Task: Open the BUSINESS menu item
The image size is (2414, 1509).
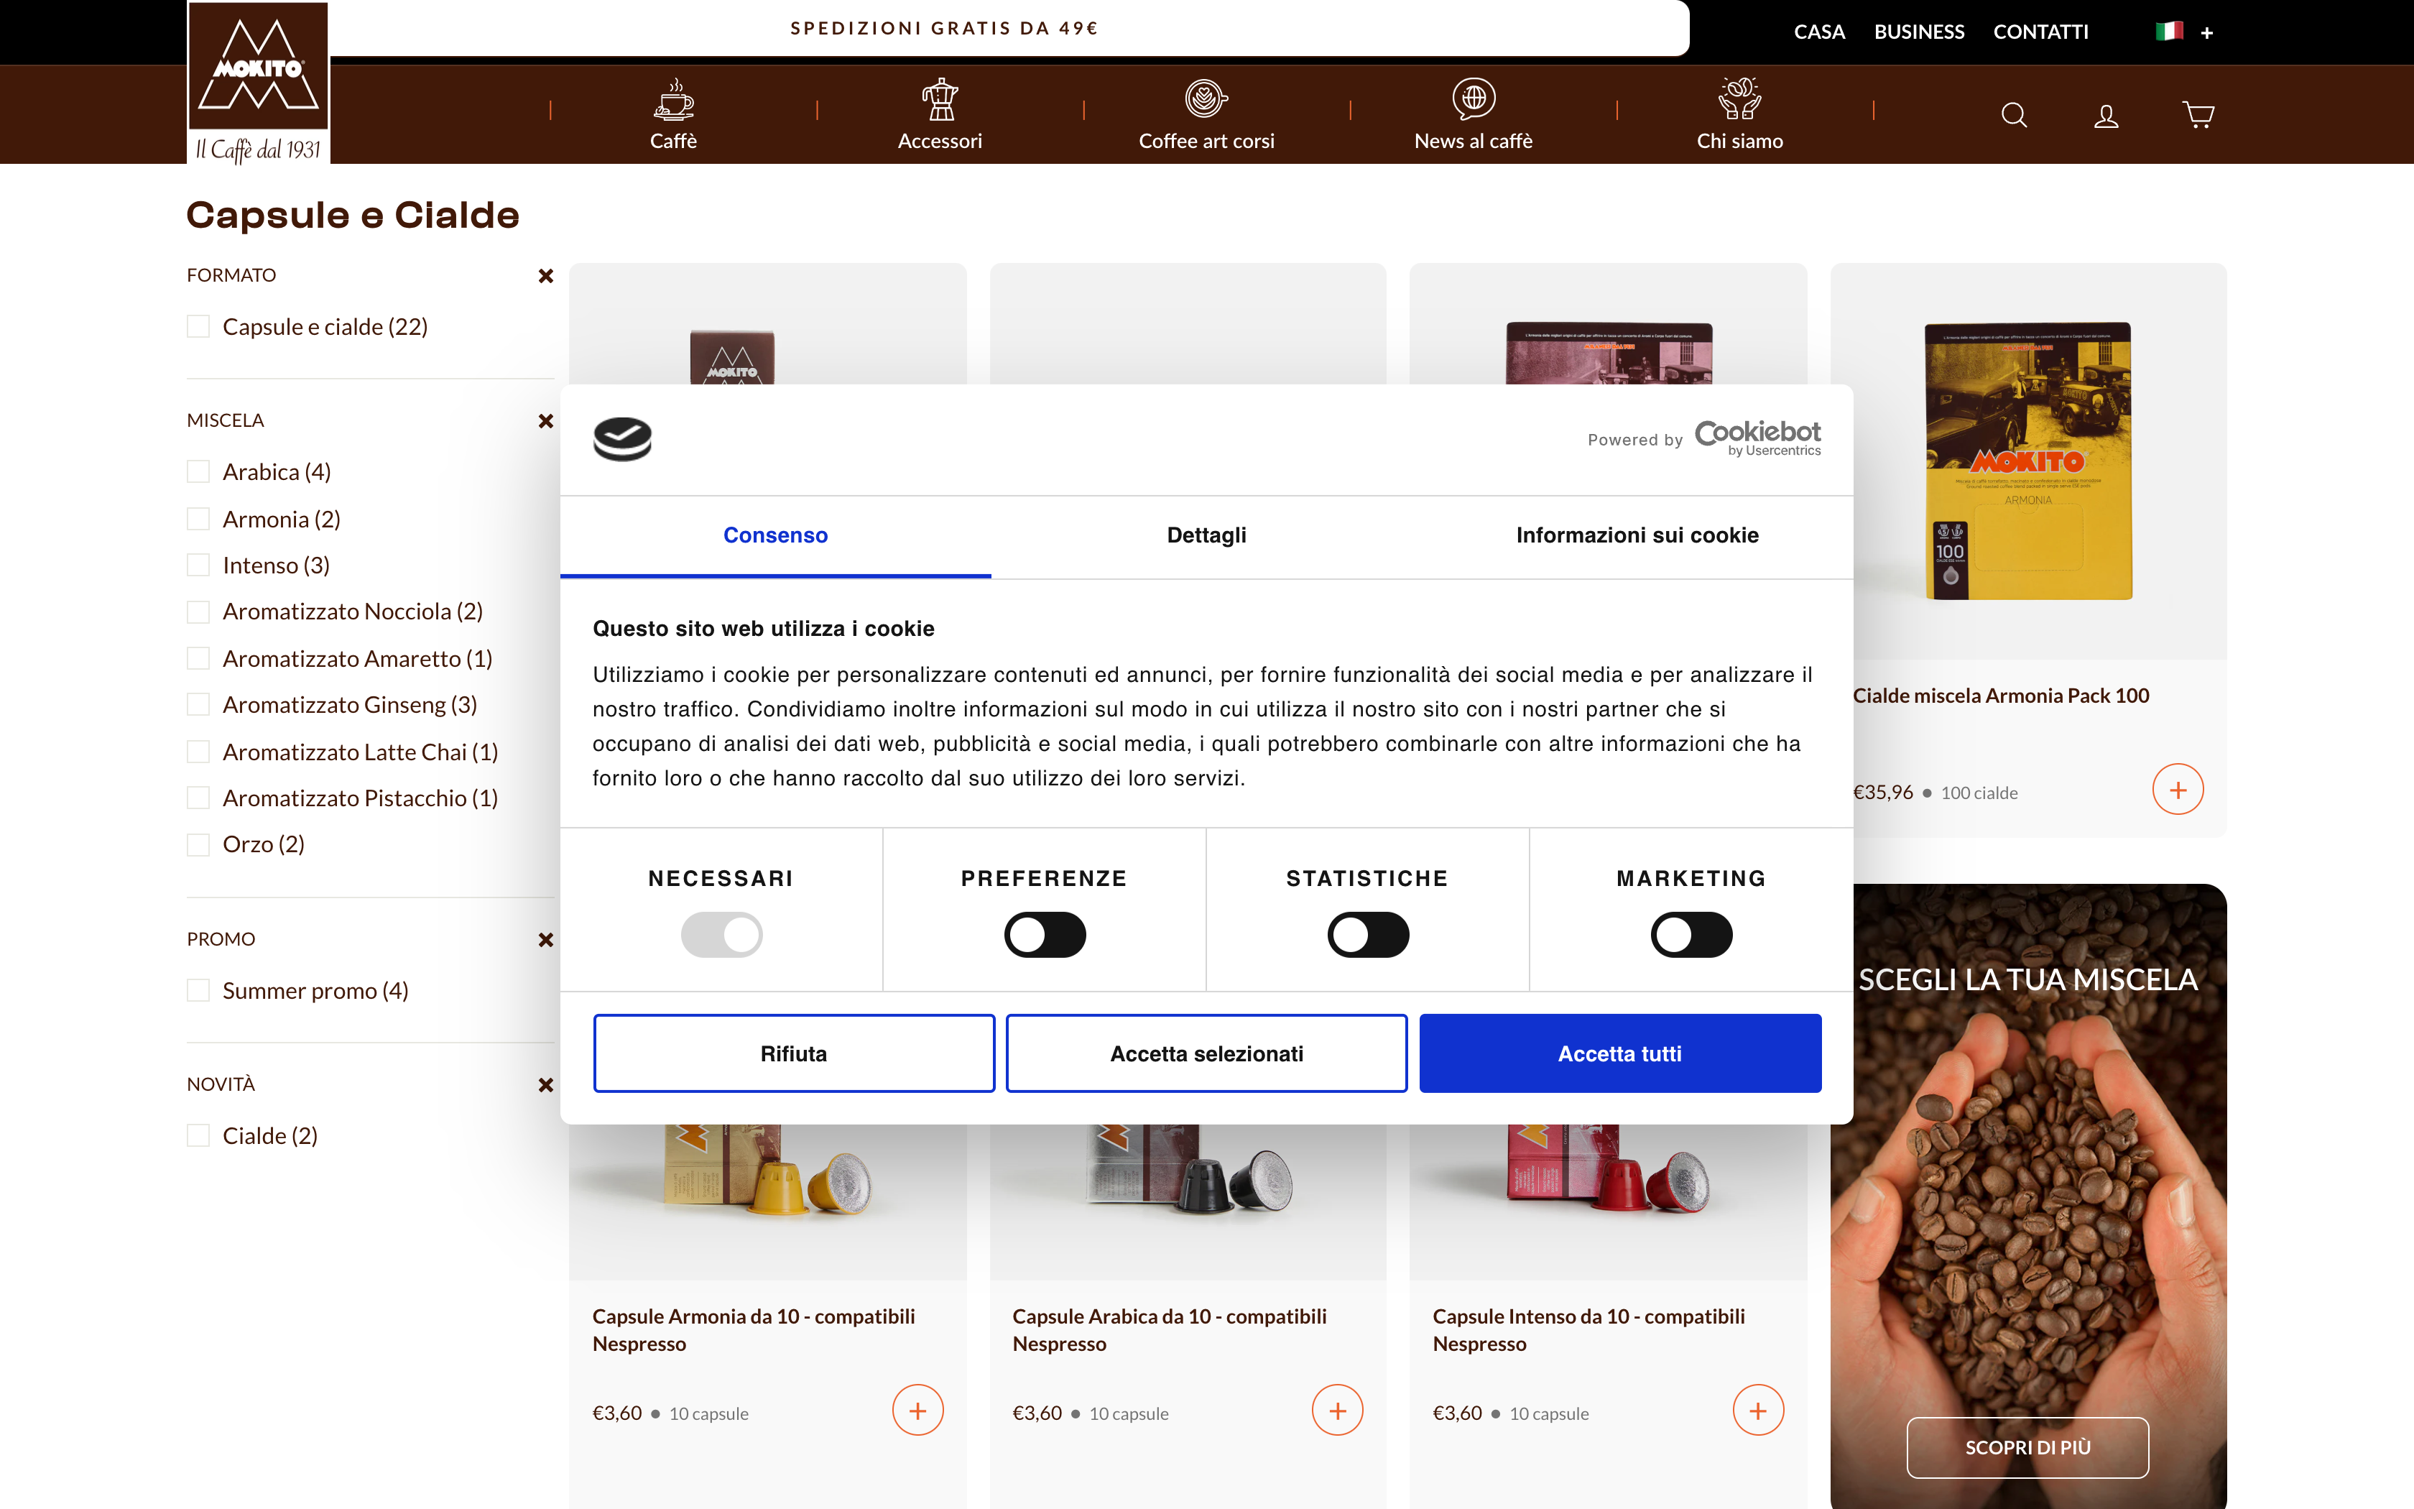Action: (1918, 31)
